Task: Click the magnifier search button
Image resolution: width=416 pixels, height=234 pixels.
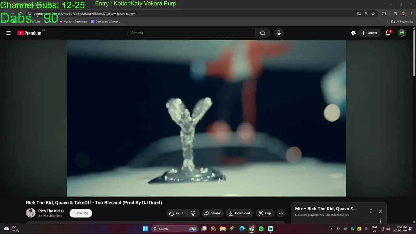Action: (263, 33)
